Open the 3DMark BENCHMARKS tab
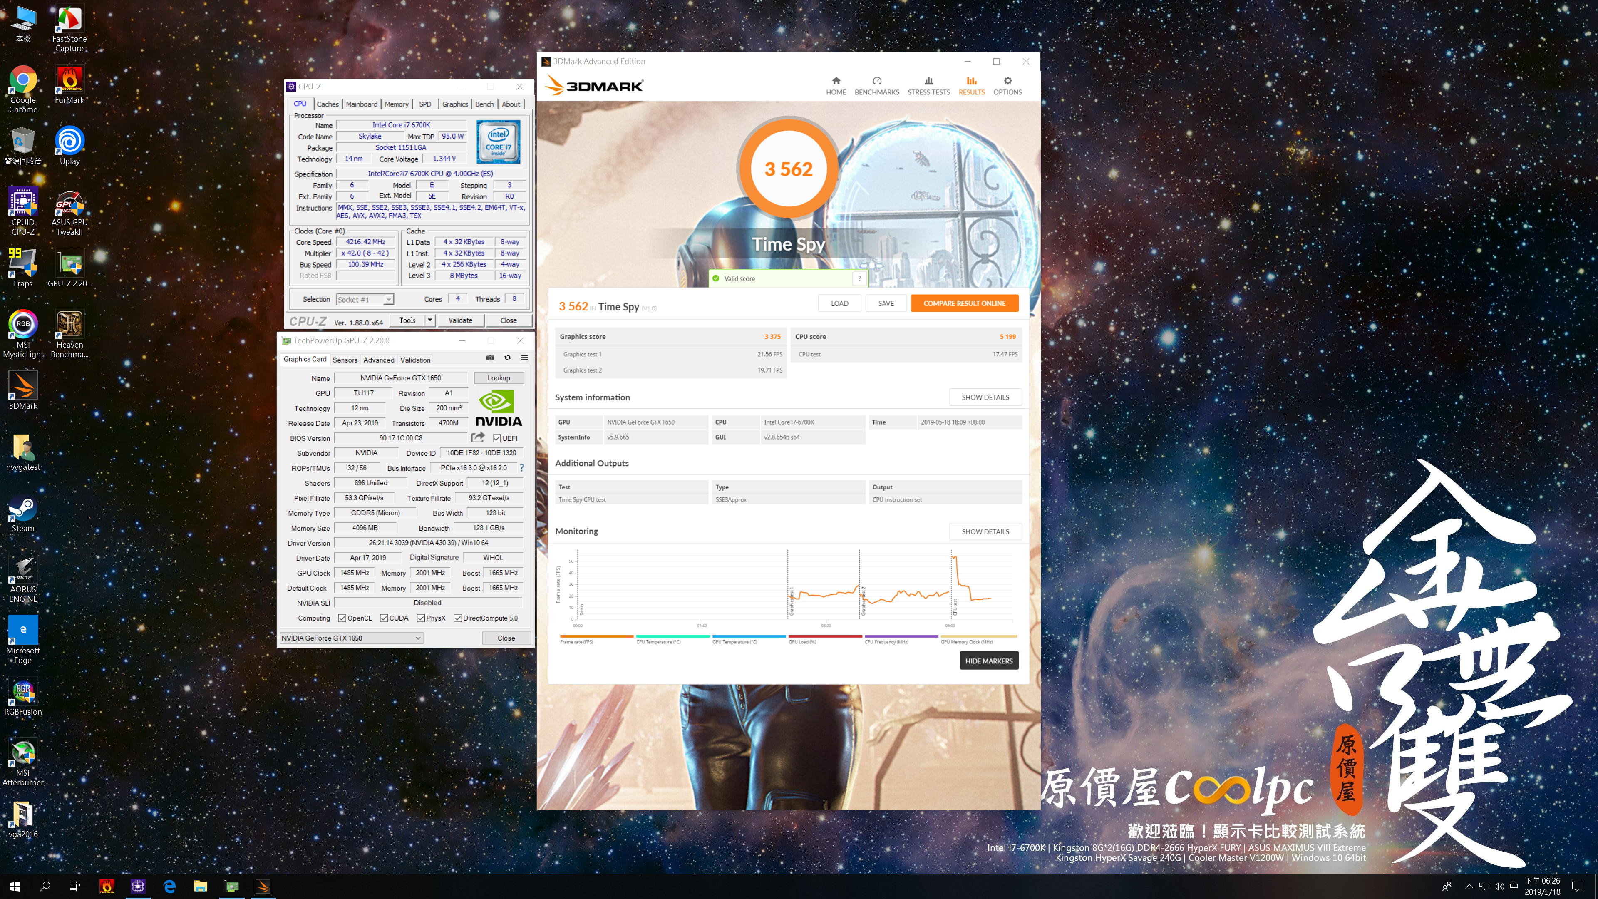Viewport: 1598px width, 899px height. click(876, 86)
